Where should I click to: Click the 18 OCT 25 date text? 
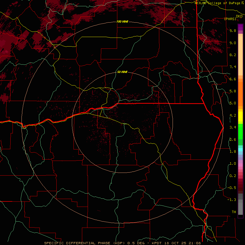point(175,243)
